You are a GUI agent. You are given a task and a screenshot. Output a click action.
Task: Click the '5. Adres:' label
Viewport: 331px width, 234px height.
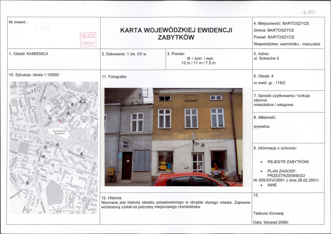point(261,54)
